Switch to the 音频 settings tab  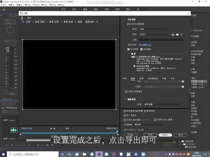pos(141,78)
